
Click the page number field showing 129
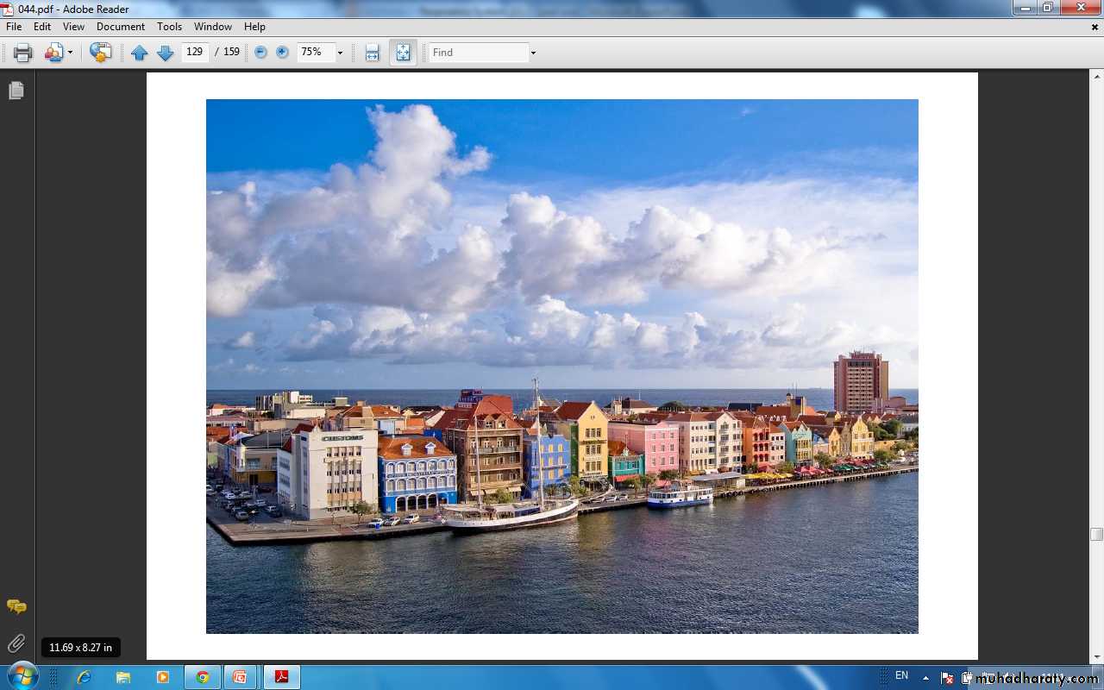[x=195, y=53]
